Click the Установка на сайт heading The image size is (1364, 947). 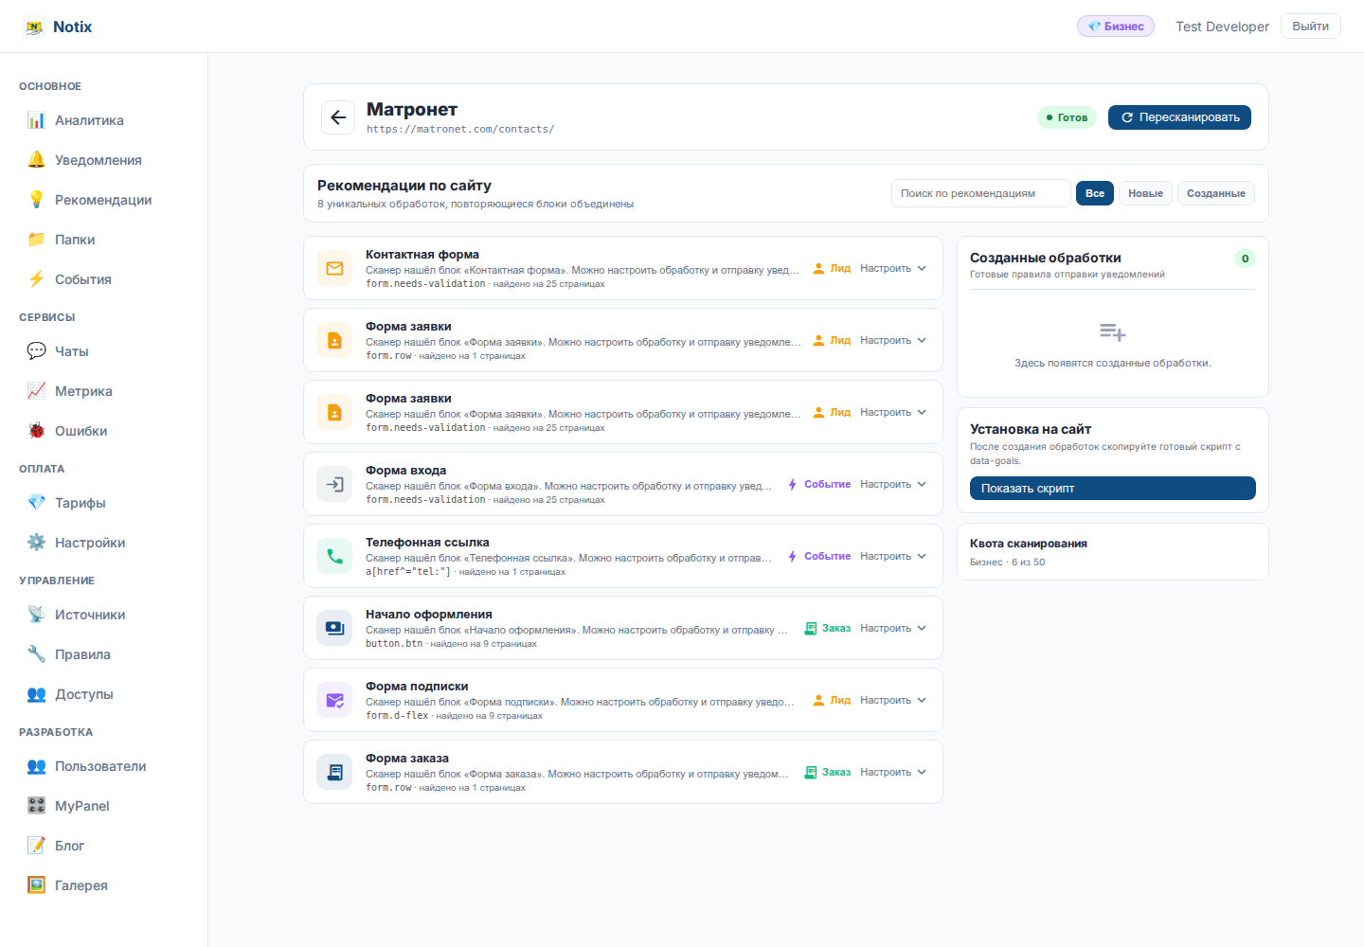point(1031,429)
